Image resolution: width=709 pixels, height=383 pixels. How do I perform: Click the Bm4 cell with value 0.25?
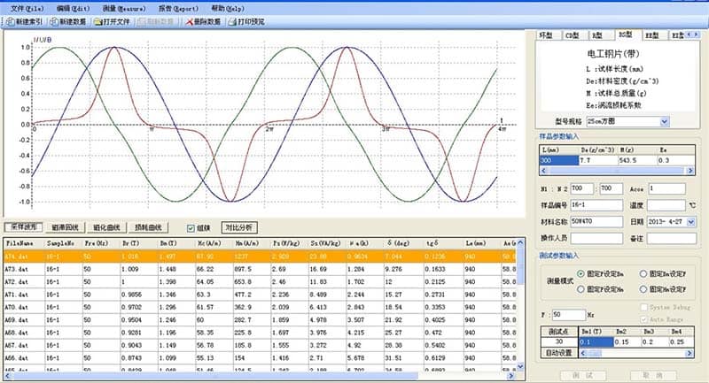682,342
